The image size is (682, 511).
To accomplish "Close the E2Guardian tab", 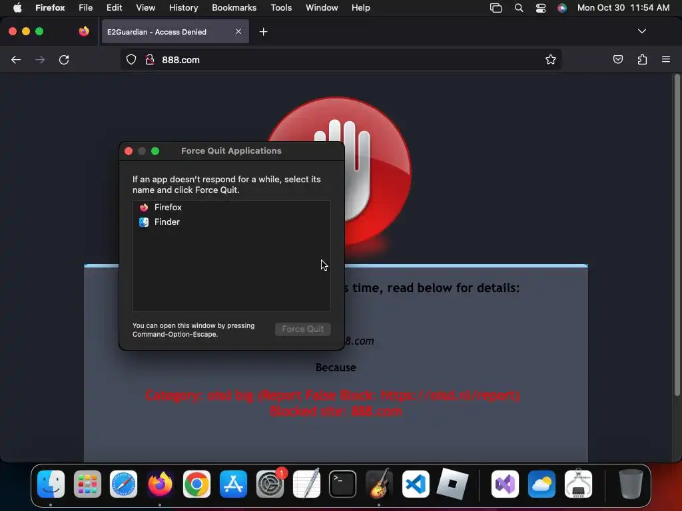I will point(238,31).
